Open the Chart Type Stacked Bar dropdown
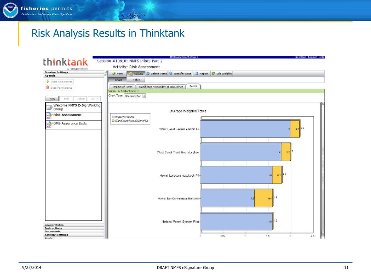This screenshot has width=371, height=278. (x=135, y=96)
